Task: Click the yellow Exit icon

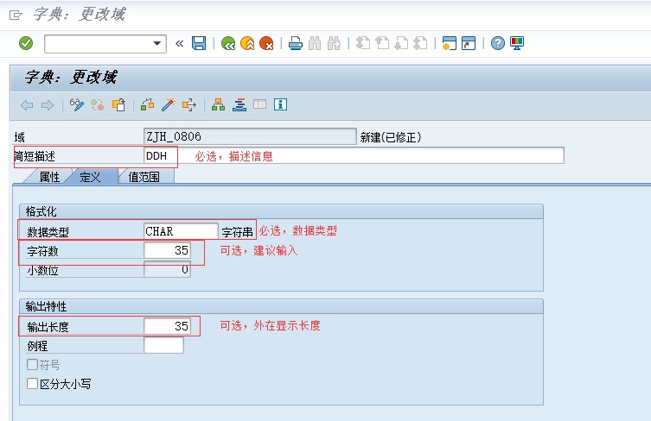Action: (x=247, y=43)
